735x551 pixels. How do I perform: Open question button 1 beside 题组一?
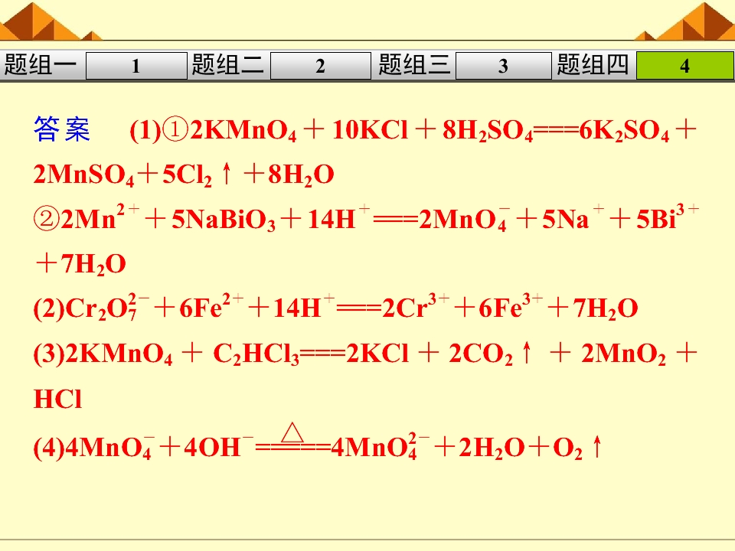[136, 66]
